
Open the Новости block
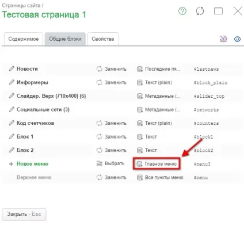27,68
